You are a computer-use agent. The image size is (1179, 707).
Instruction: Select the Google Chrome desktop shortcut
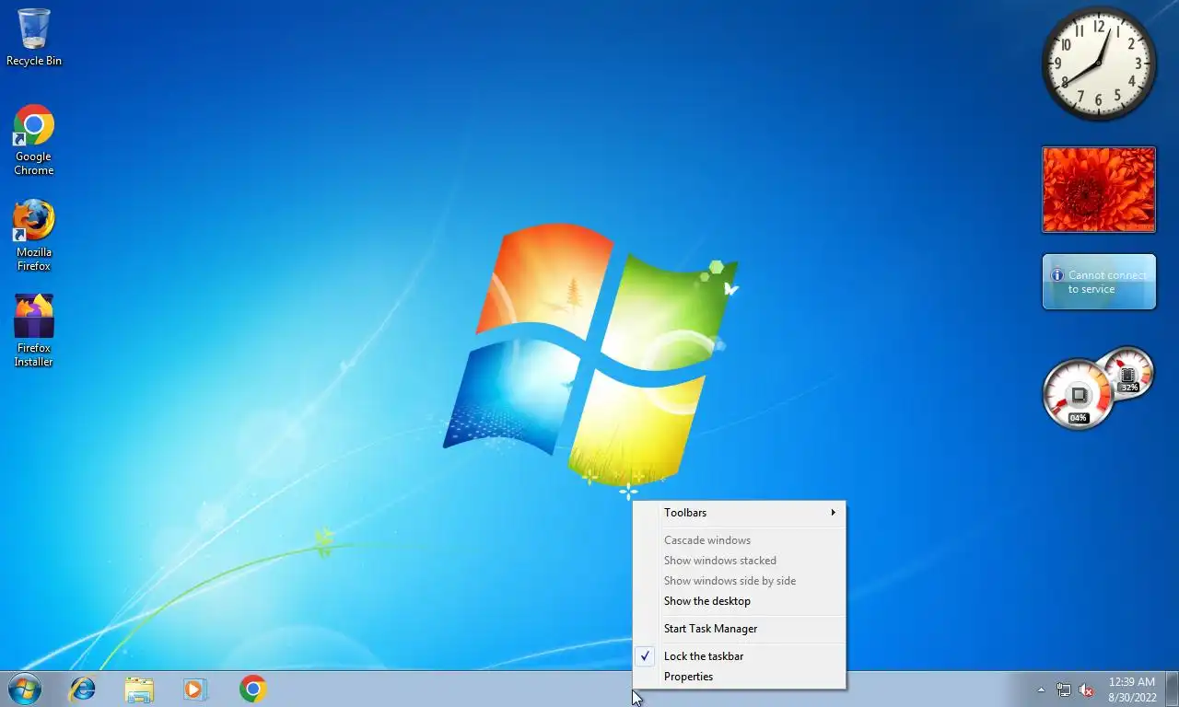pyautogui.click(x=34, y=140)
